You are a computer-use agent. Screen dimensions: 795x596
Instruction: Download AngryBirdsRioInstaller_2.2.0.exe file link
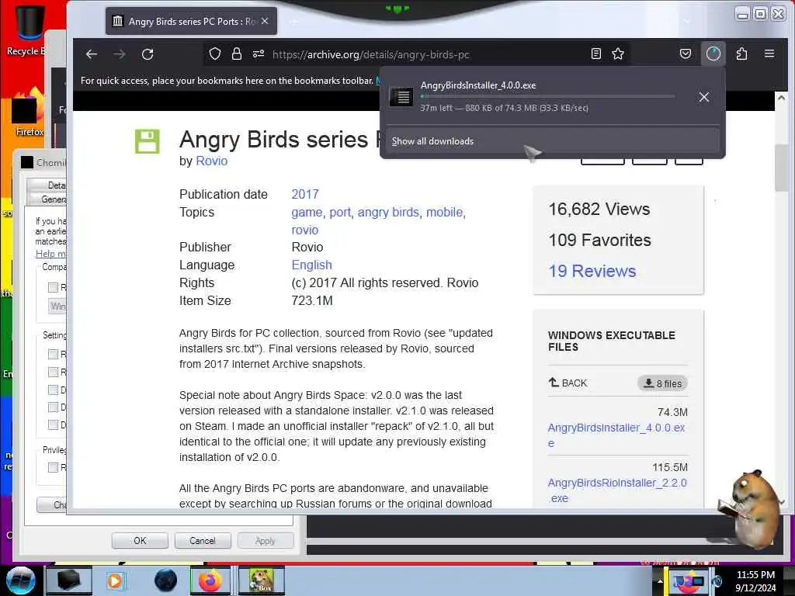(617, 490)
